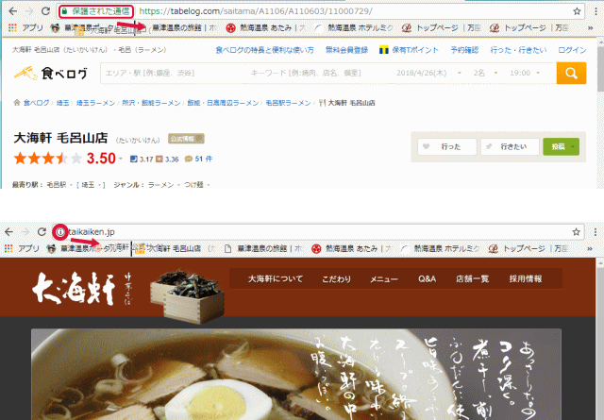Click the 51 件 review count bubble

click(x=198, y=159)
